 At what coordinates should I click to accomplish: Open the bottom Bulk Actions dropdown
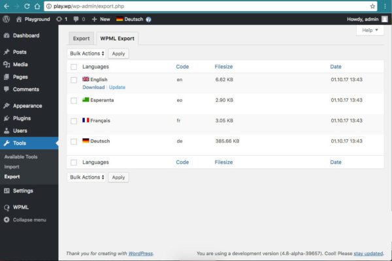[86, 177]
